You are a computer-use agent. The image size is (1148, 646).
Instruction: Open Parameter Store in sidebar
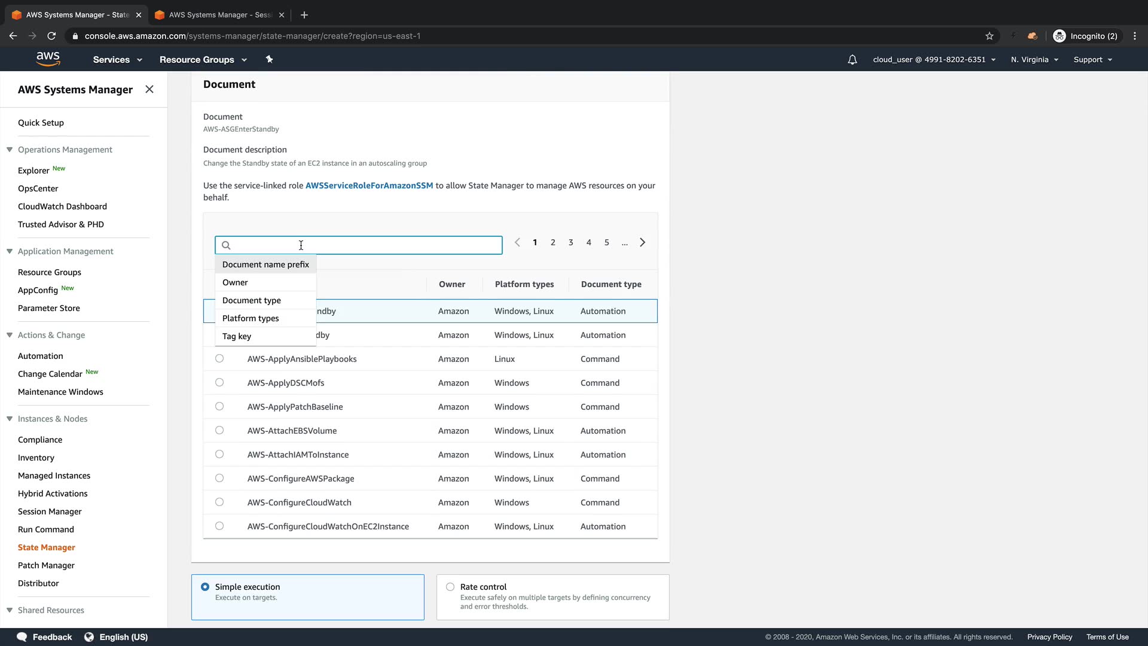48,308
